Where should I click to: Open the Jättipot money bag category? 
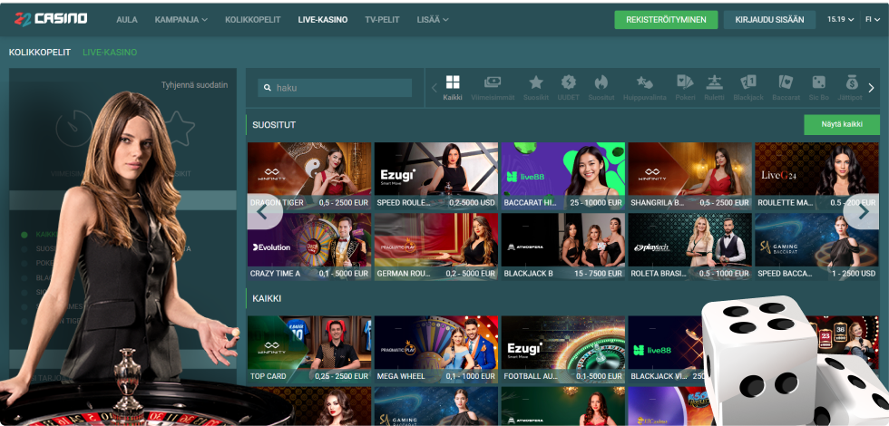[x=852, y=82]
